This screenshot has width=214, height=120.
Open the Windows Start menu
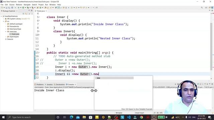coord(3,117)
